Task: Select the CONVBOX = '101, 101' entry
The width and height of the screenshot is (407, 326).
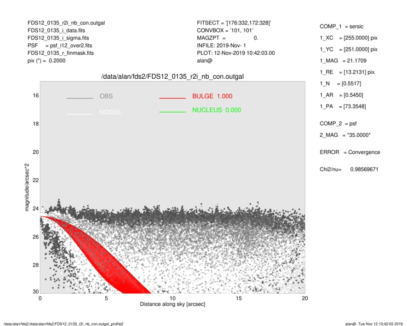Action: (225, 30)
